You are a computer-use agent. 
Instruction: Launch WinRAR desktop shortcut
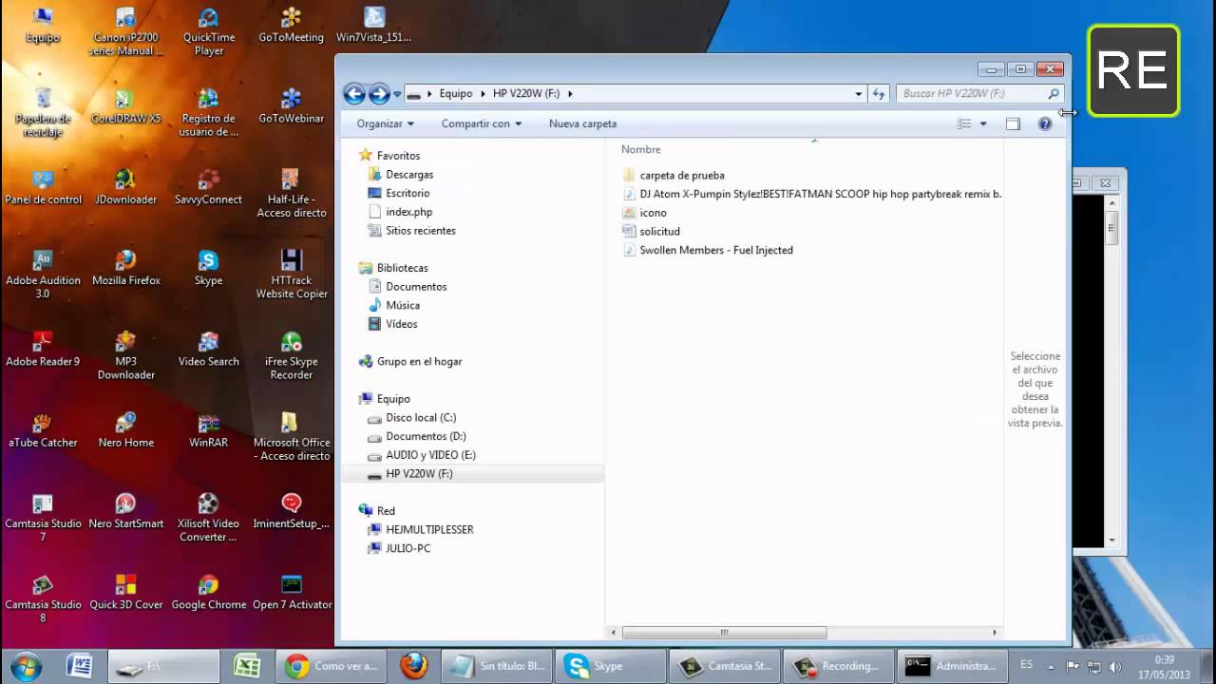[x=208, y=429]
